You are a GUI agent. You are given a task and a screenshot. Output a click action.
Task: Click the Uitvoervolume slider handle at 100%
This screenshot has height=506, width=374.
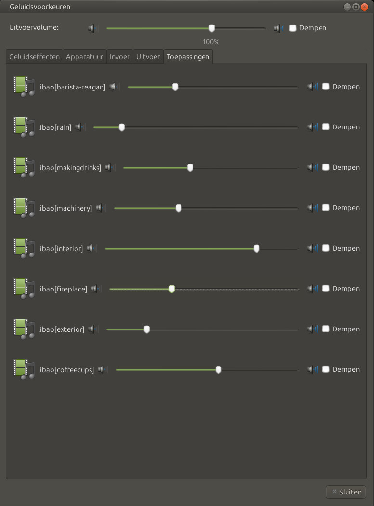(x=212, y=28)
